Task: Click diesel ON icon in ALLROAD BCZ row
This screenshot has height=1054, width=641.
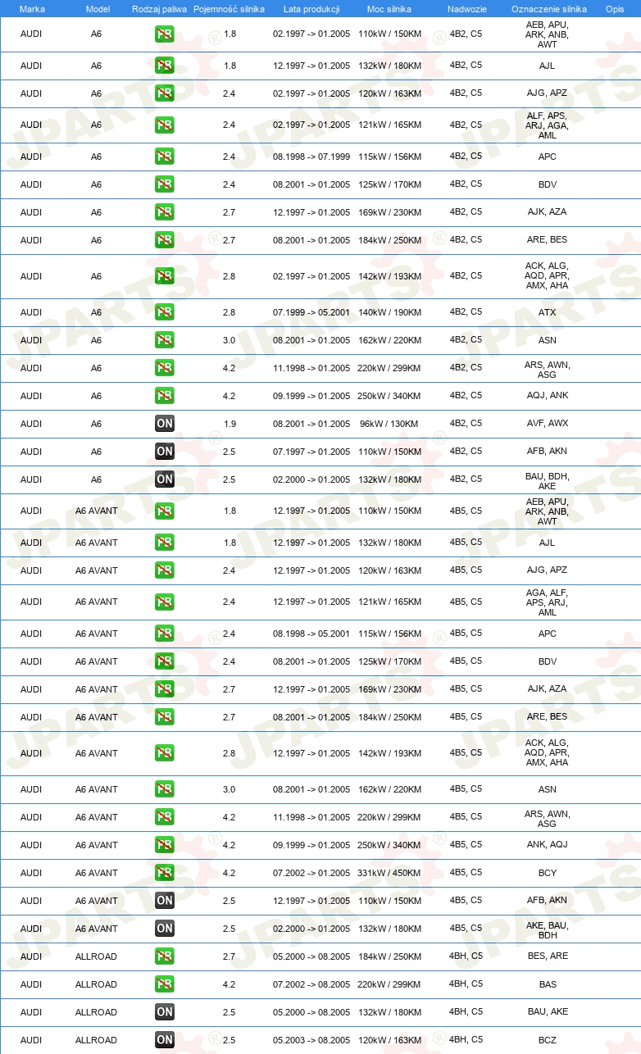Action: point(165,1040)
